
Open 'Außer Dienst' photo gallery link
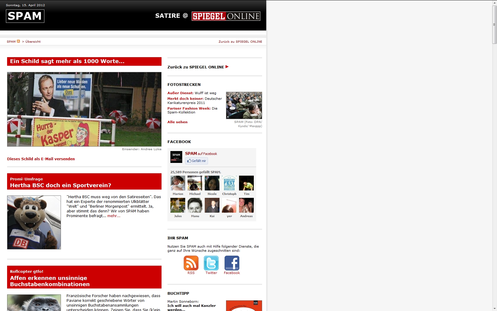[180, 93]
